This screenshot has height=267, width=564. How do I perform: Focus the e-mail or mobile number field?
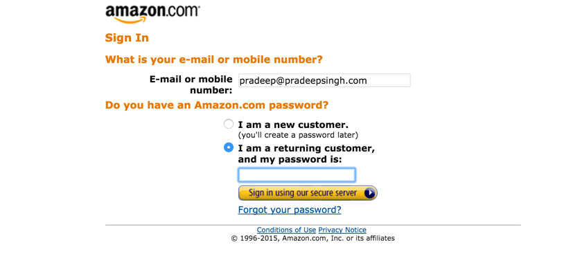pyautogui.click(x=324, y=80)
